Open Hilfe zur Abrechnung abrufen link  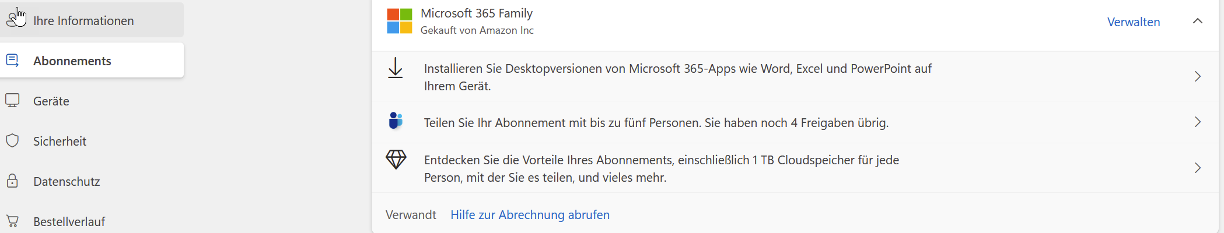coord(530,214)
